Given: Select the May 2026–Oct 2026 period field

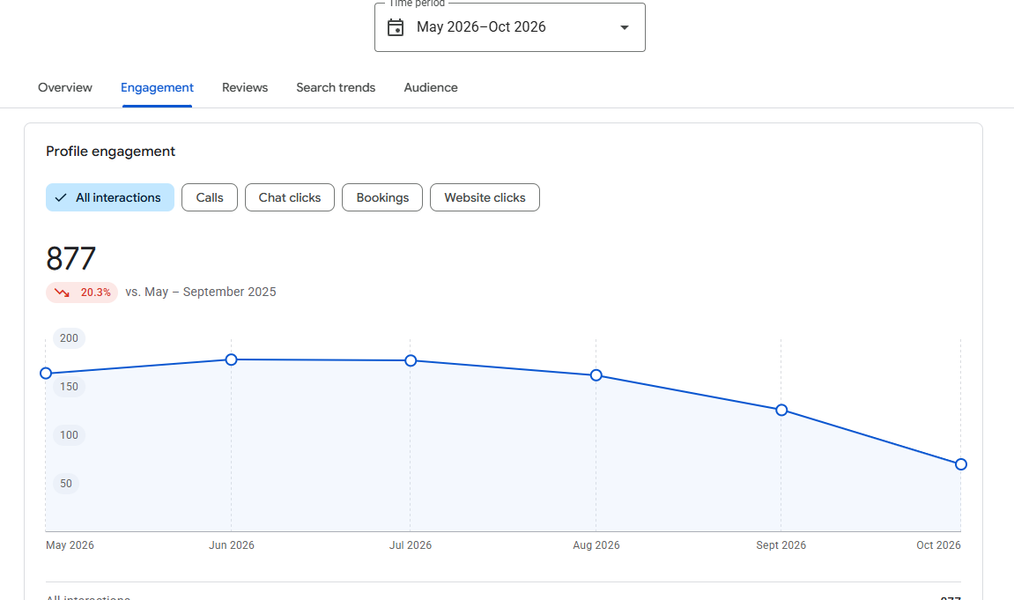Looking at the screenshot, I should tap(509, 27).
